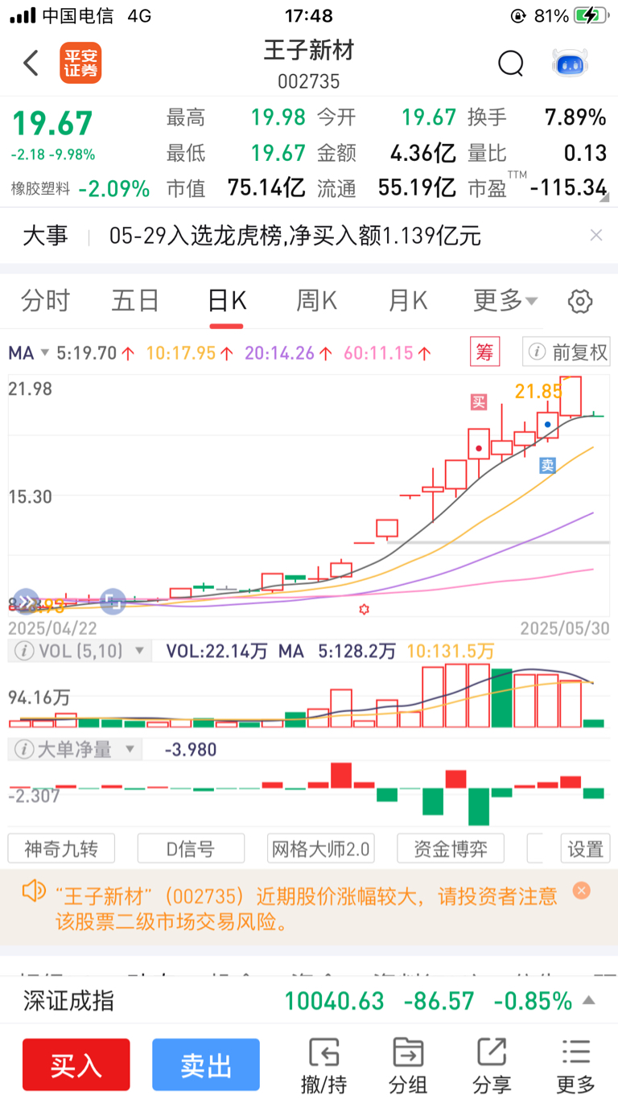Open the 平安证券 logo icon

click(80, 63)
